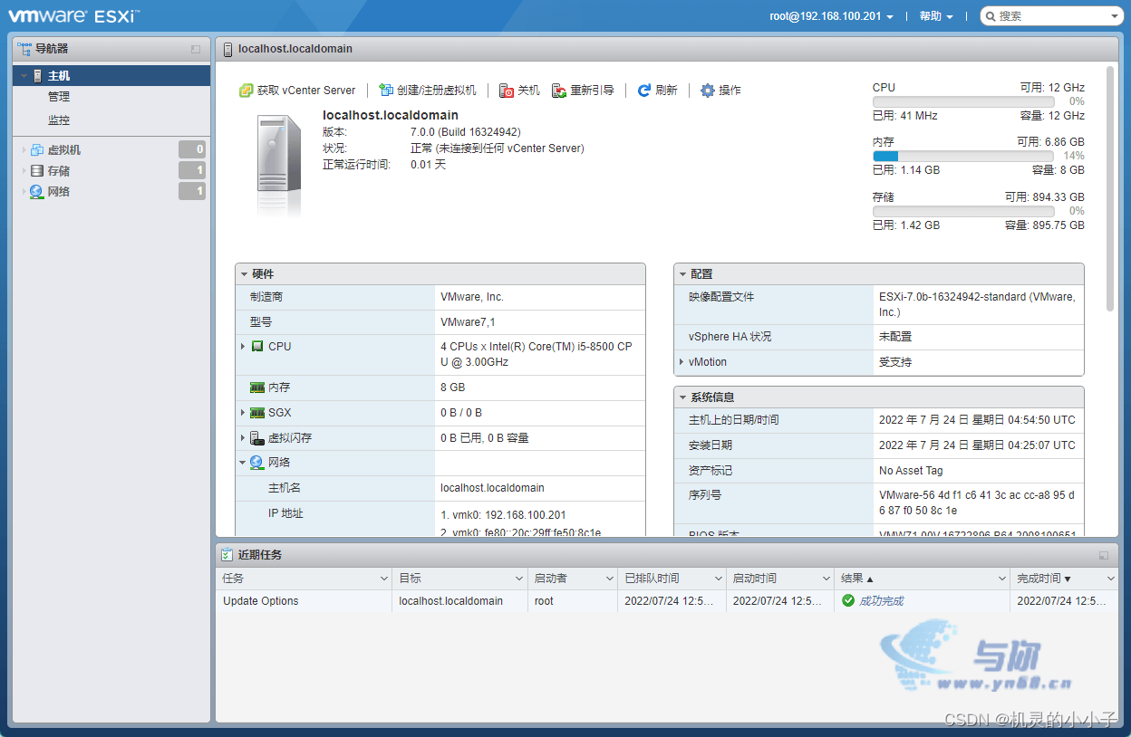Open the search box dropdown arrow
The height and width of the screenshot is (737, 1131).
coord(1115,16)
